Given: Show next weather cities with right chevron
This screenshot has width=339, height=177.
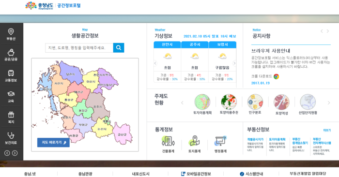Looking at the screenshot, I should pos(234,63).
